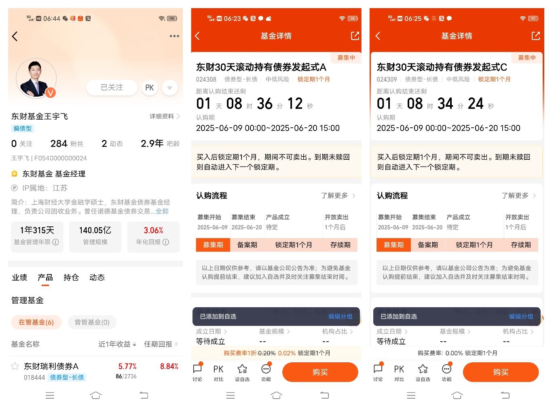
Task: Switch to 业绩 tab
Action: (19, 277)
